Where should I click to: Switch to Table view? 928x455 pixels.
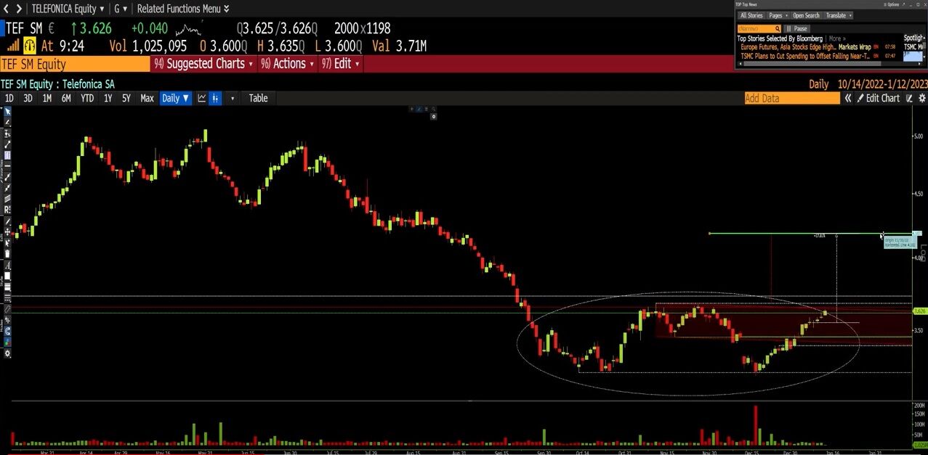coord(258,98)
